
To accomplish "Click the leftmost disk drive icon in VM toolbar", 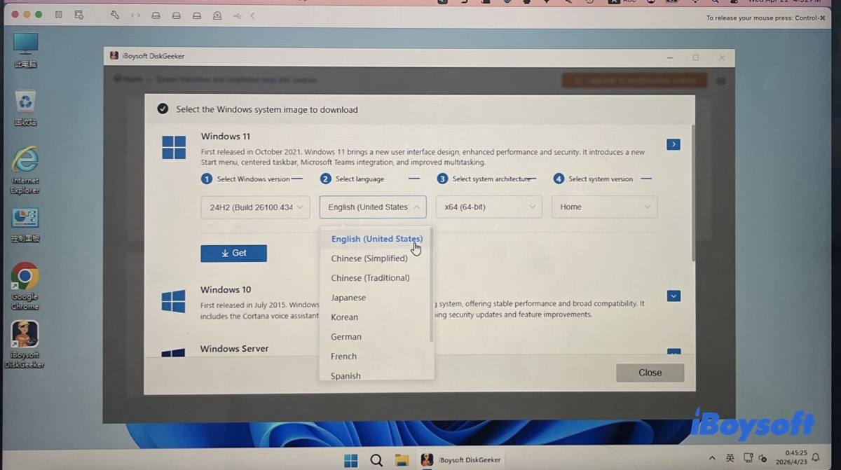I will 156,15.
